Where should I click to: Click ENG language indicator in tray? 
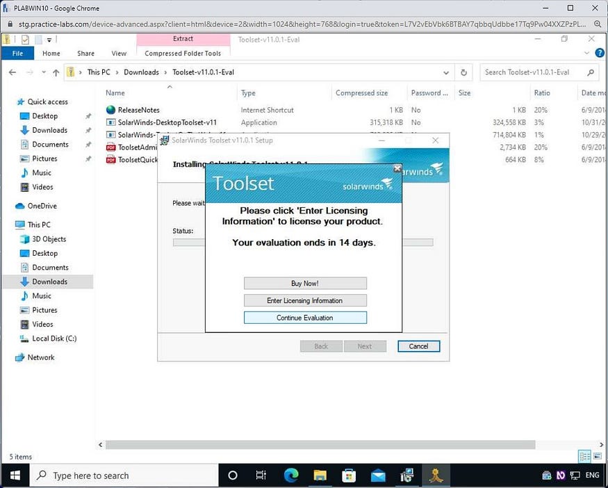pos(593,475)
